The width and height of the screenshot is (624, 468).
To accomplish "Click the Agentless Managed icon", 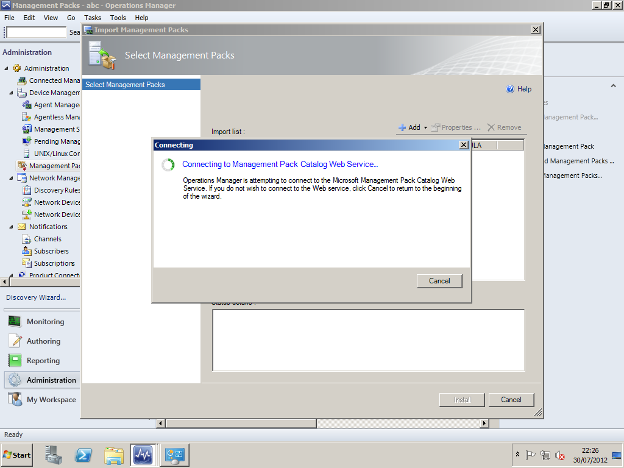I will tap(27, 117).
